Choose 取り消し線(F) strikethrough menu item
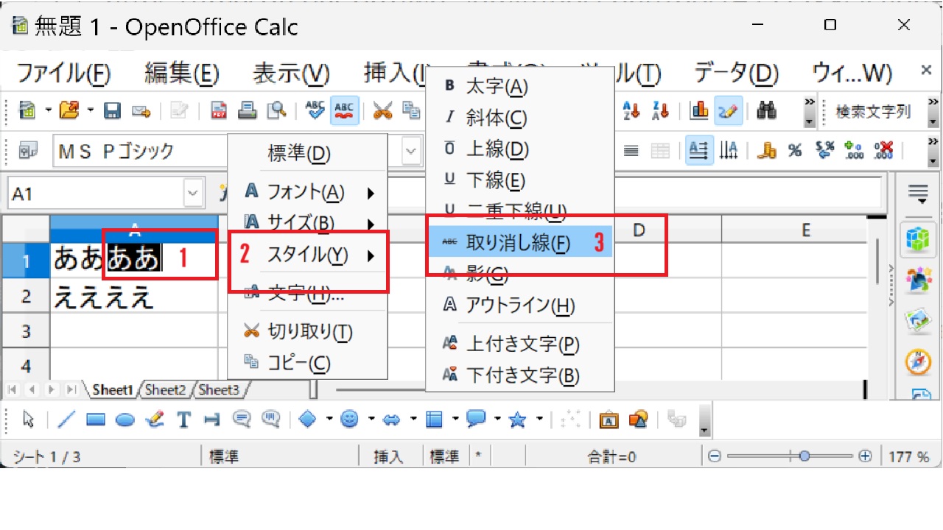Image resolution: width=943 pixels, height=530 pixels. (x=519, y=244)
